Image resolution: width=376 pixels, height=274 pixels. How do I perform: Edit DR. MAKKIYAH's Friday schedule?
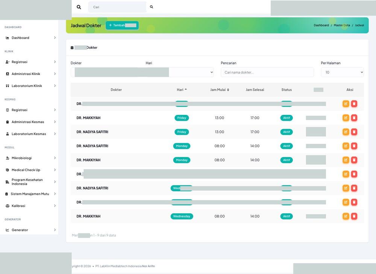(x=346, y=118)
